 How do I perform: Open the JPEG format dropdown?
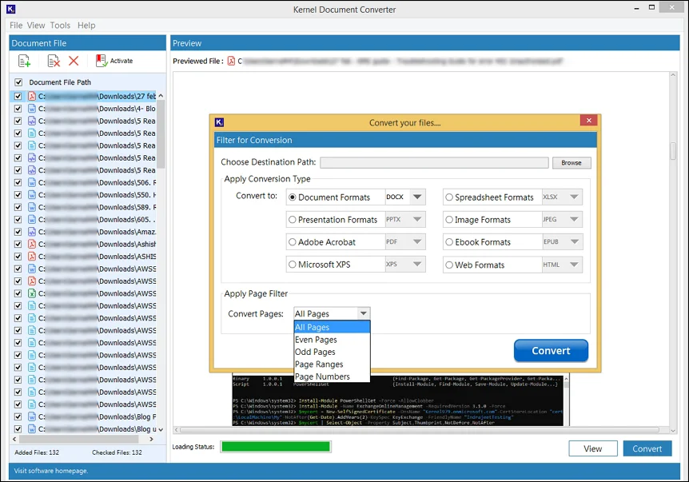pos(575,219)
